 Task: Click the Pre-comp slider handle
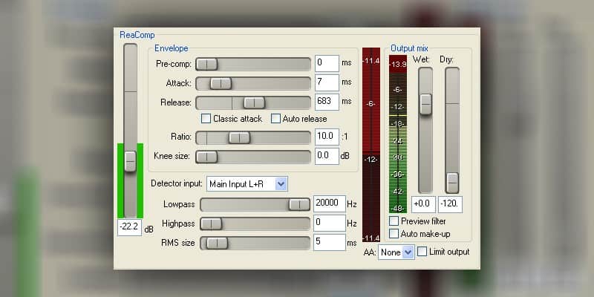coord(206,64)
